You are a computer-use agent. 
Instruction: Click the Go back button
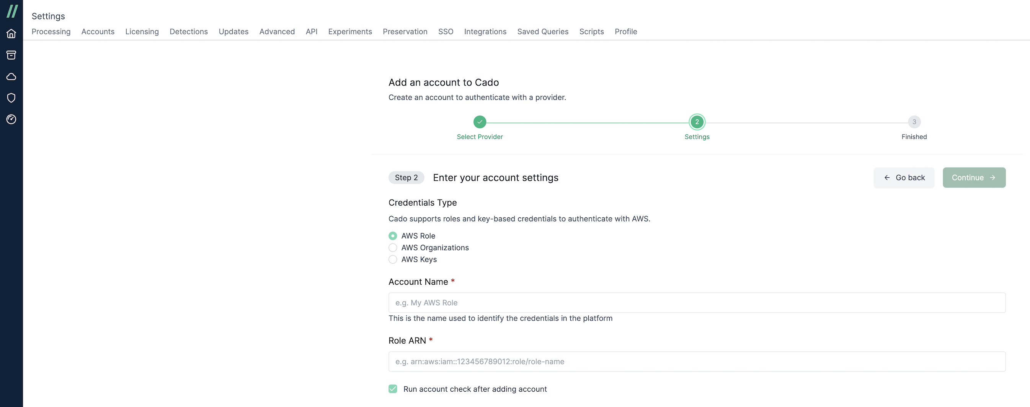click(903, 178)
